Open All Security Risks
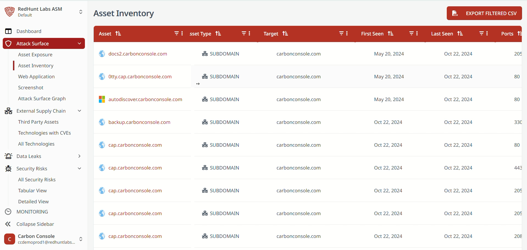Viewport: 527px width, 250px height. pos(37,180)
